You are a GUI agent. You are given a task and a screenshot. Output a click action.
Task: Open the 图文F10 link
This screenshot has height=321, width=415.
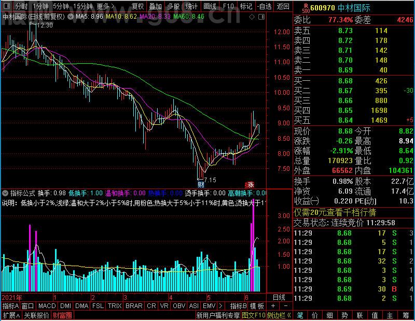(254, 315)
